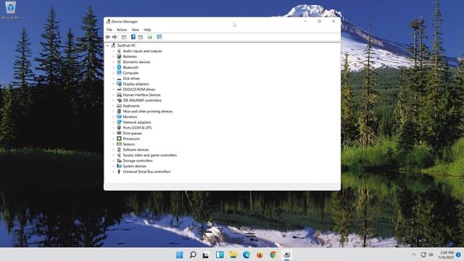Select the "Storage controllers" entry
464x261 pixels.
click(138, 161)
